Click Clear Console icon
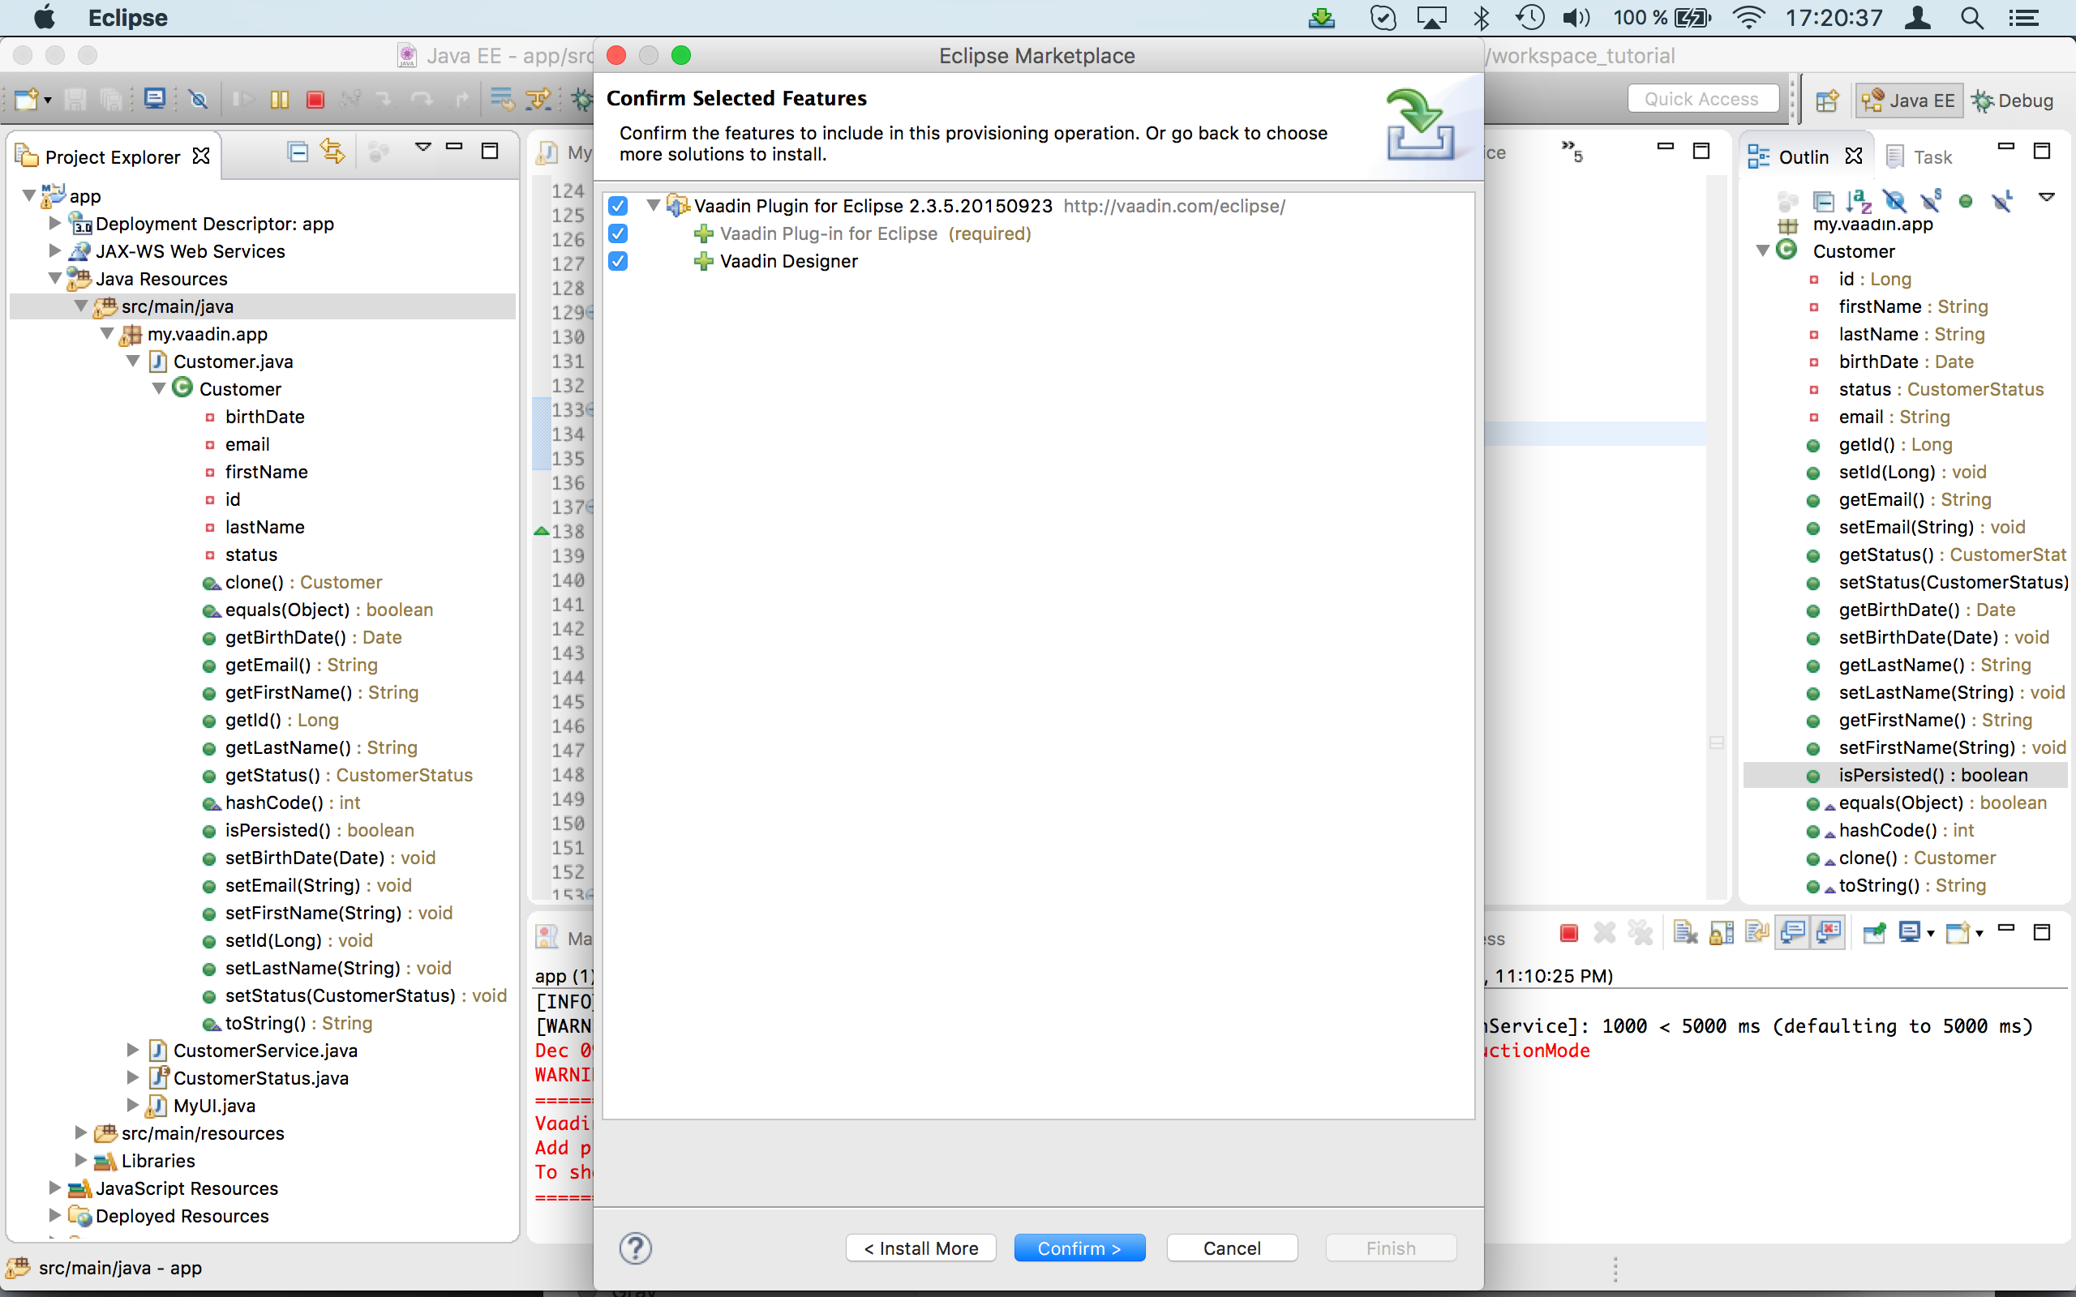Image resolution: width=2076 pixels, height=1297 pixels. click(1686, 932)
